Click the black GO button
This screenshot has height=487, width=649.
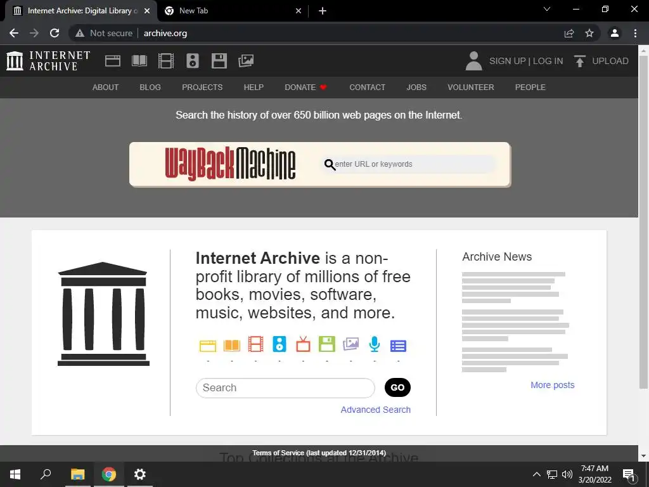(x=397, y=387)
